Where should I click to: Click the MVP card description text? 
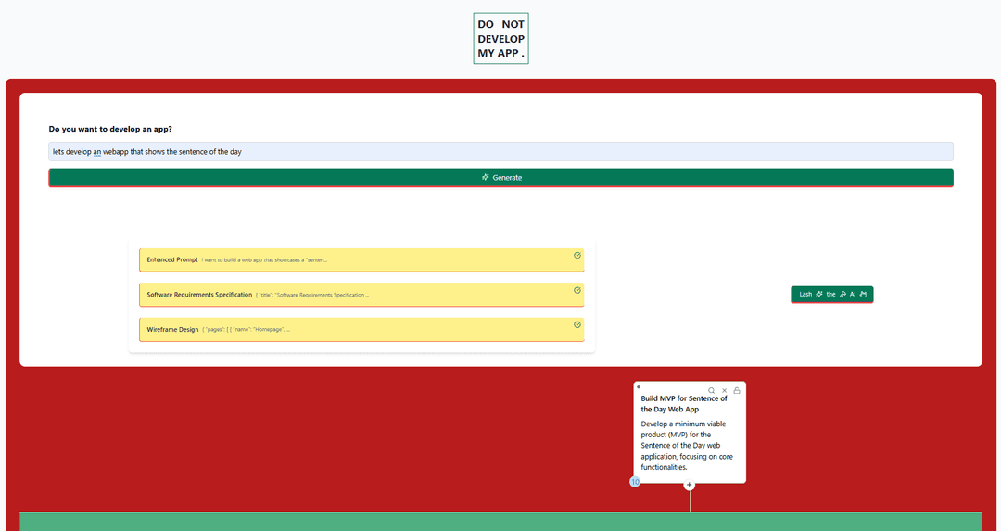[x=683, y=446]
